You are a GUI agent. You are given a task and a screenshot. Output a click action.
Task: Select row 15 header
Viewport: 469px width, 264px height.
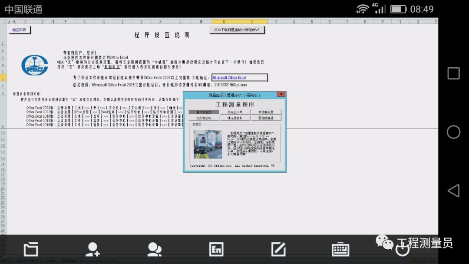tap(3, 165)
